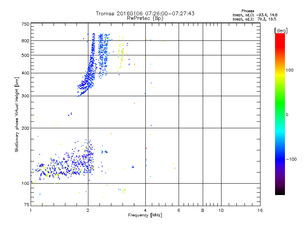
Task: Click the frequency axis tick label "6"
Action: pyautogui.click(x=179, y=210)
